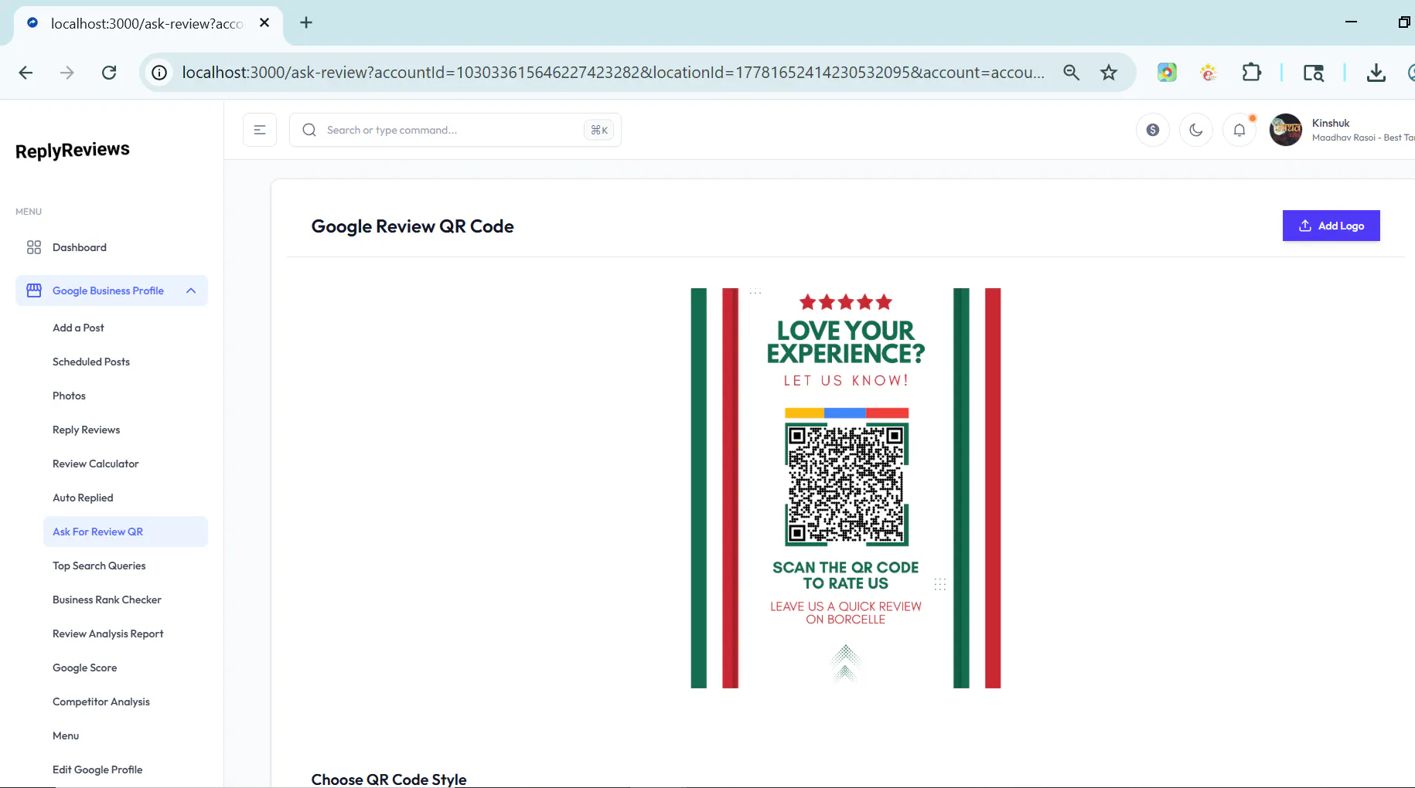Toggle dark mode with the moon icon
The height and width of the screenshot is (788, 1415).
pyautogui.click(x=1196, y=130)
